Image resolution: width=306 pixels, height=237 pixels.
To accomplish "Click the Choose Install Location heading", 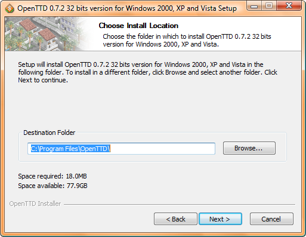I will pos(138,26).
